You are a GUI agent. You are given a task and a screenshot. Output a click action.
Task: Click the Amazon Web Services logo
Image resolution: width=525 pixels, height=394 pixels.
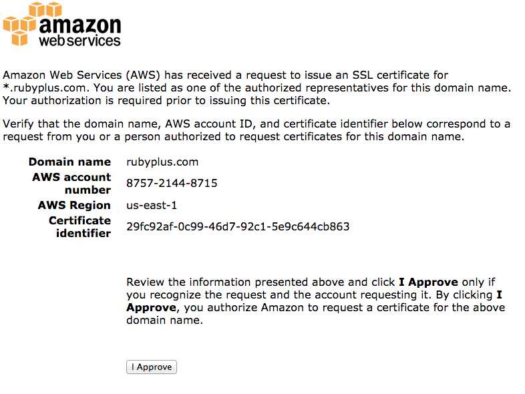[x=62, y=25]
